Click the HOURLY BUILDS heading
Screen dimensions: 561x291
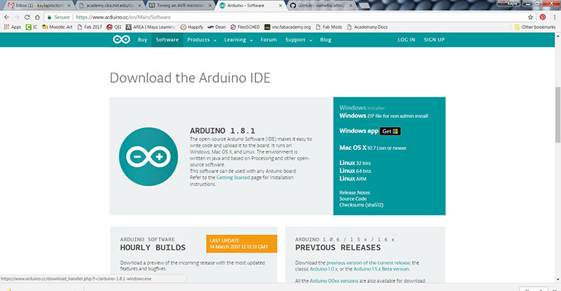(152, 247)
